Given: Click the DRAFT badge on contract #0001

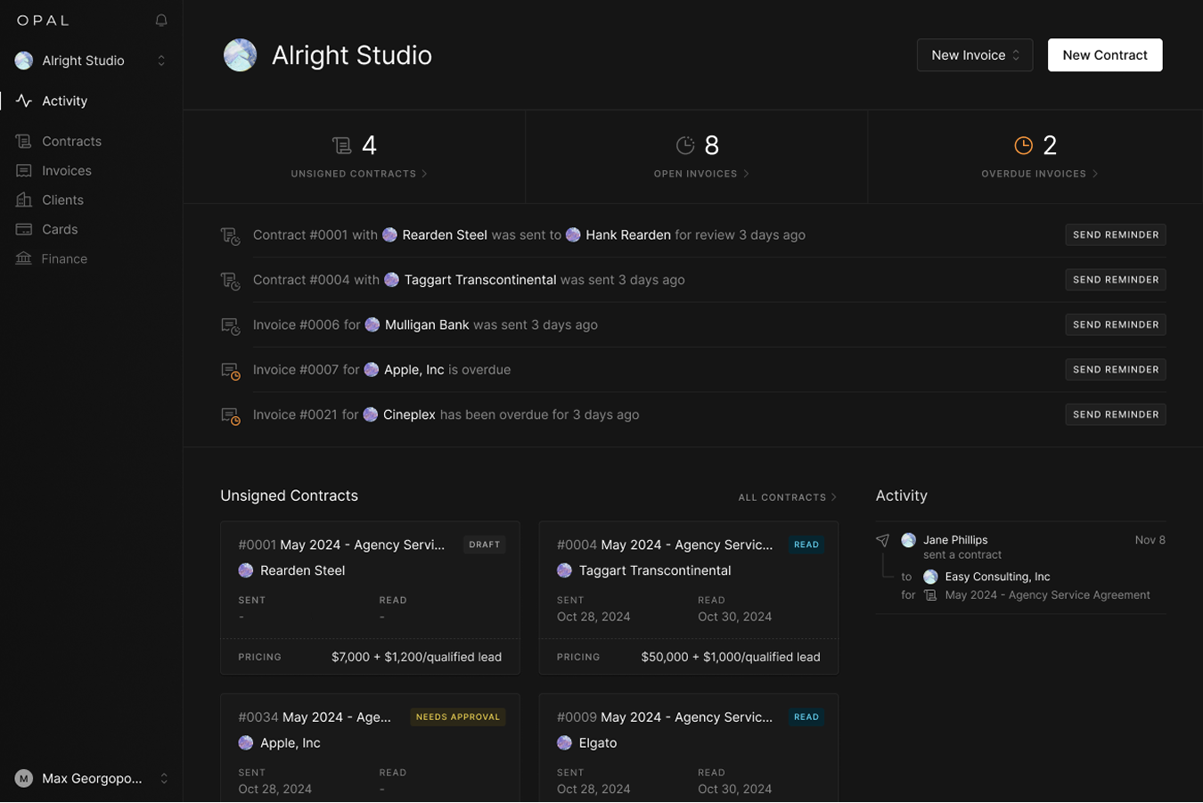Looking at the screenshot, I should (x=485, y=545).
